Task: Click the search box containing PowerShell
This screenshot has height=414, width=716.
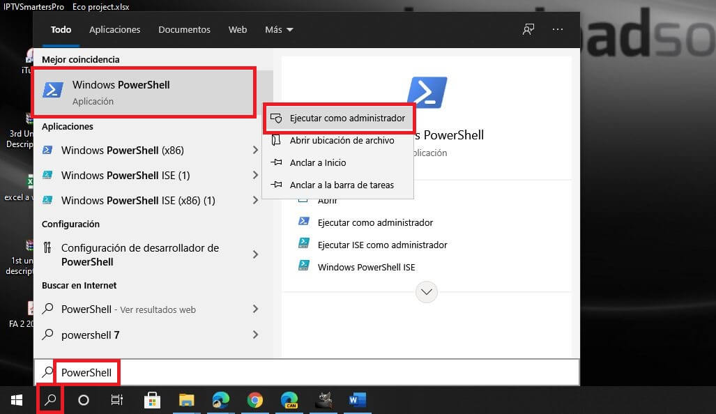Action: click(307, 372)
